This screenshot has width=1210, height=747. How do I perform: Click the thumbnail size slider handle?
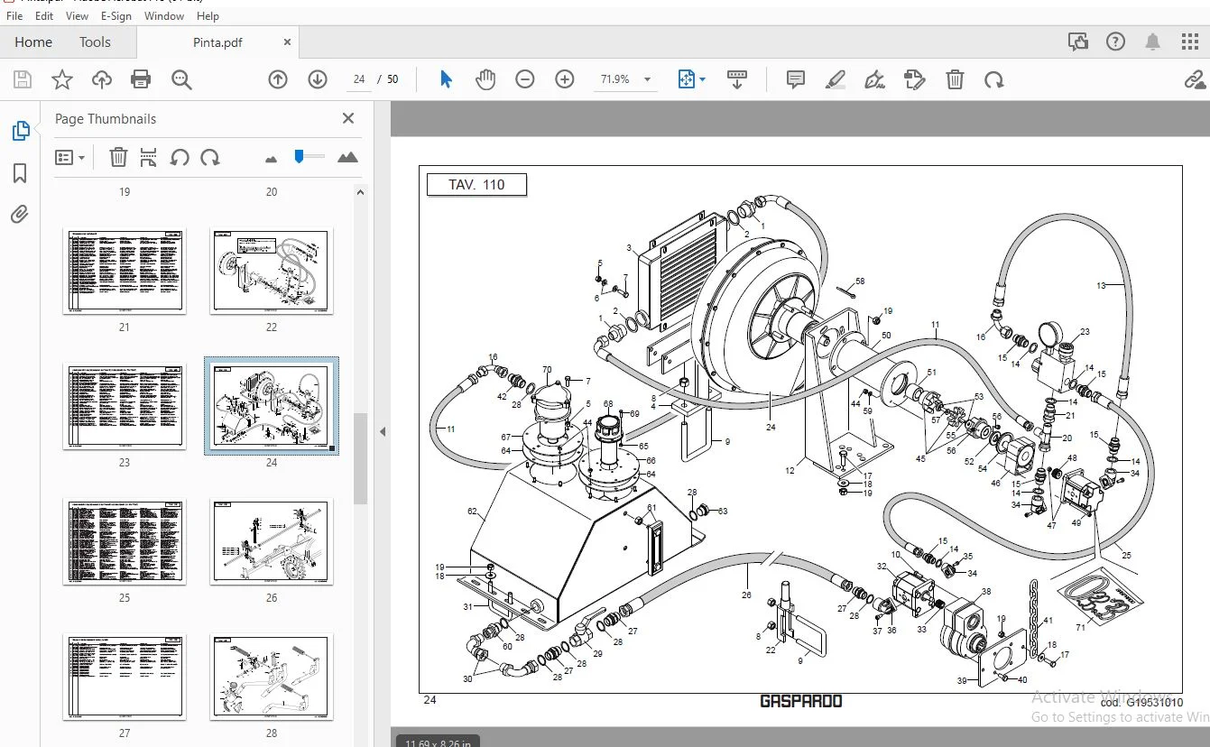299,156
